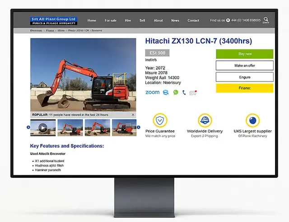
Task: Click the round icon before the phone number
Action: pos(228,20)
